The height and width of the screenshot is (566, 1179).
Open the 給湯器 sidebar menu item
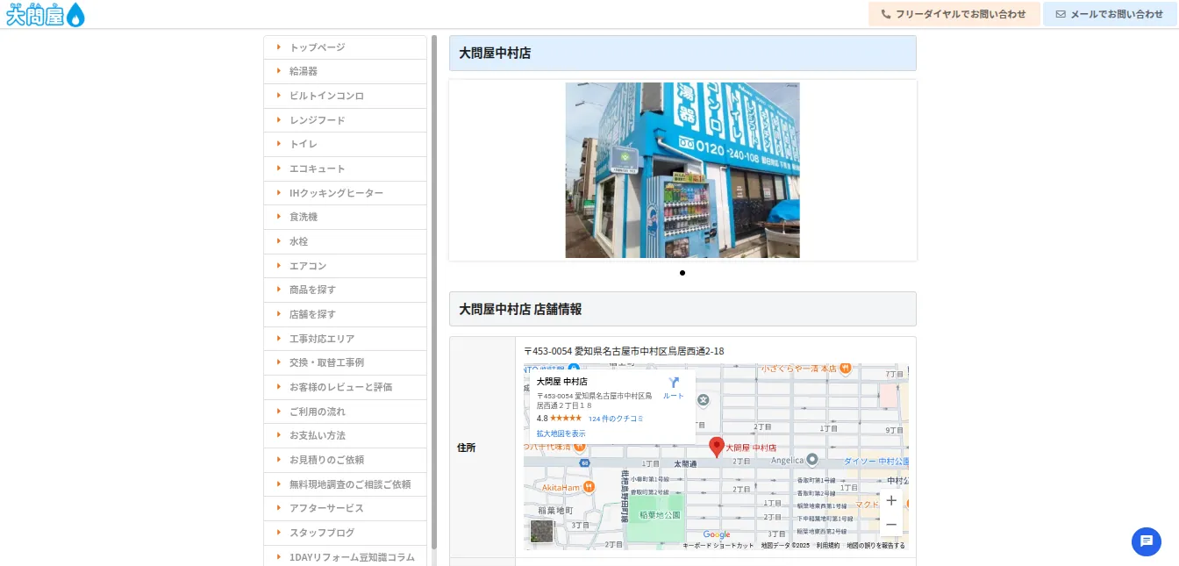pyautogui.click(x=345, y=71)
